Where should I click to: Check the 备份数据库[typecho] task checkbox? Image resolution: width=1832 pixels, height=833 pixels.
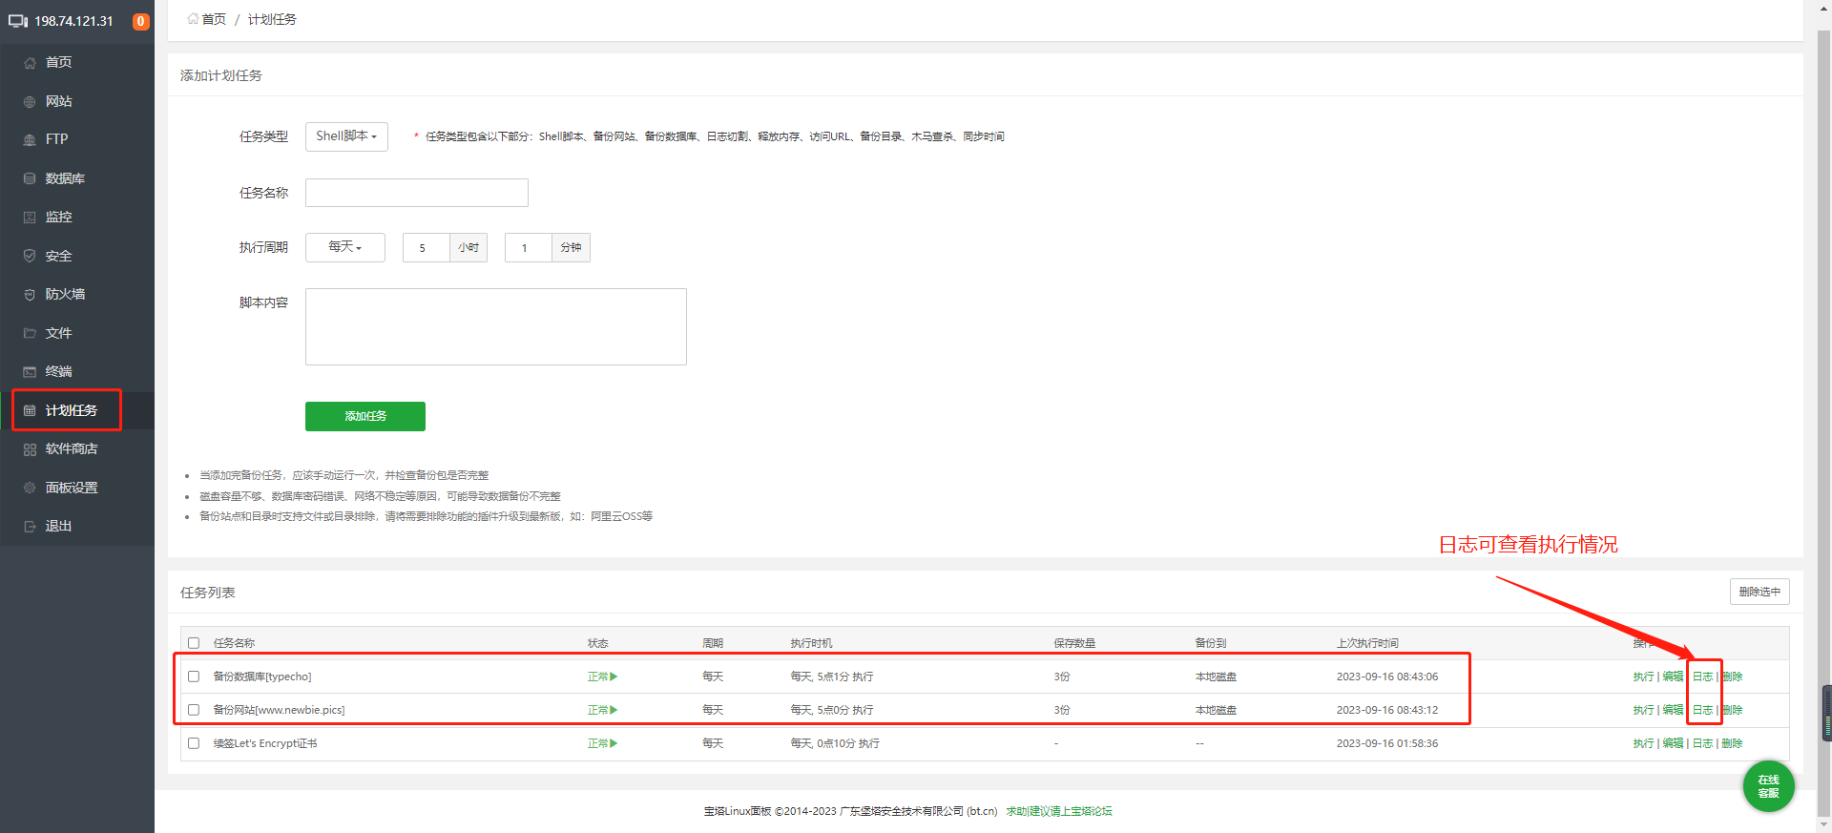coord(194,677)
